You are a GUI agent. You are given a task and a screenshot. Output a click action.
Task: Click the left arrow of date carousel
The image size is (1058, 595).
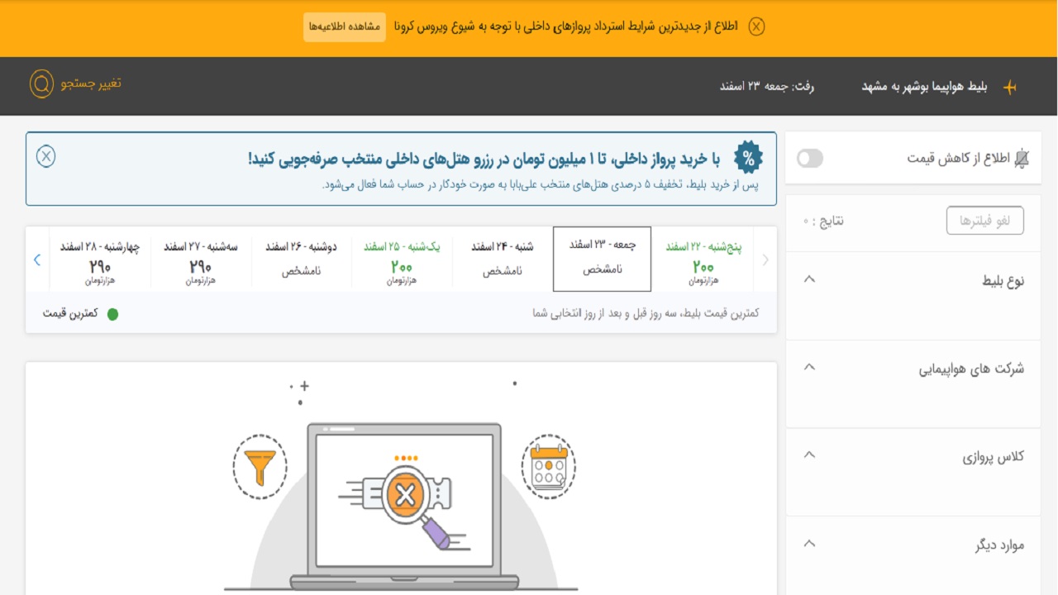pos(36,259)
